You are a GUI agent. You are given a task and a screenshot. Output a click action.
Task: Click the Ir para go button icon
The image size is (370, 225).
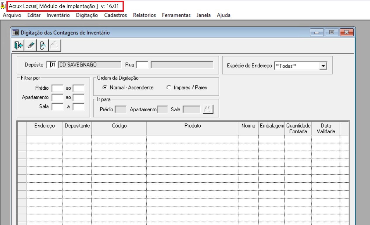208,110
